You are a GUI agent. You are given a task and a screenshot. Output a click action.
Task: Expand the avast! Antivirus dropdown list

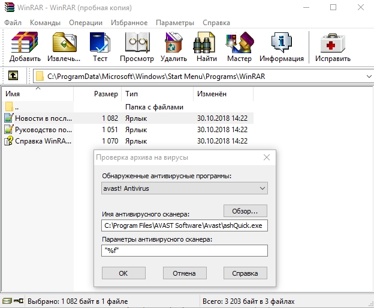pyautogui.click(x=263, y=188)
